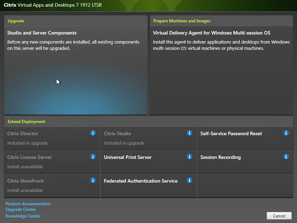Click the Citrix Studio tile

[x=149, y=138]
